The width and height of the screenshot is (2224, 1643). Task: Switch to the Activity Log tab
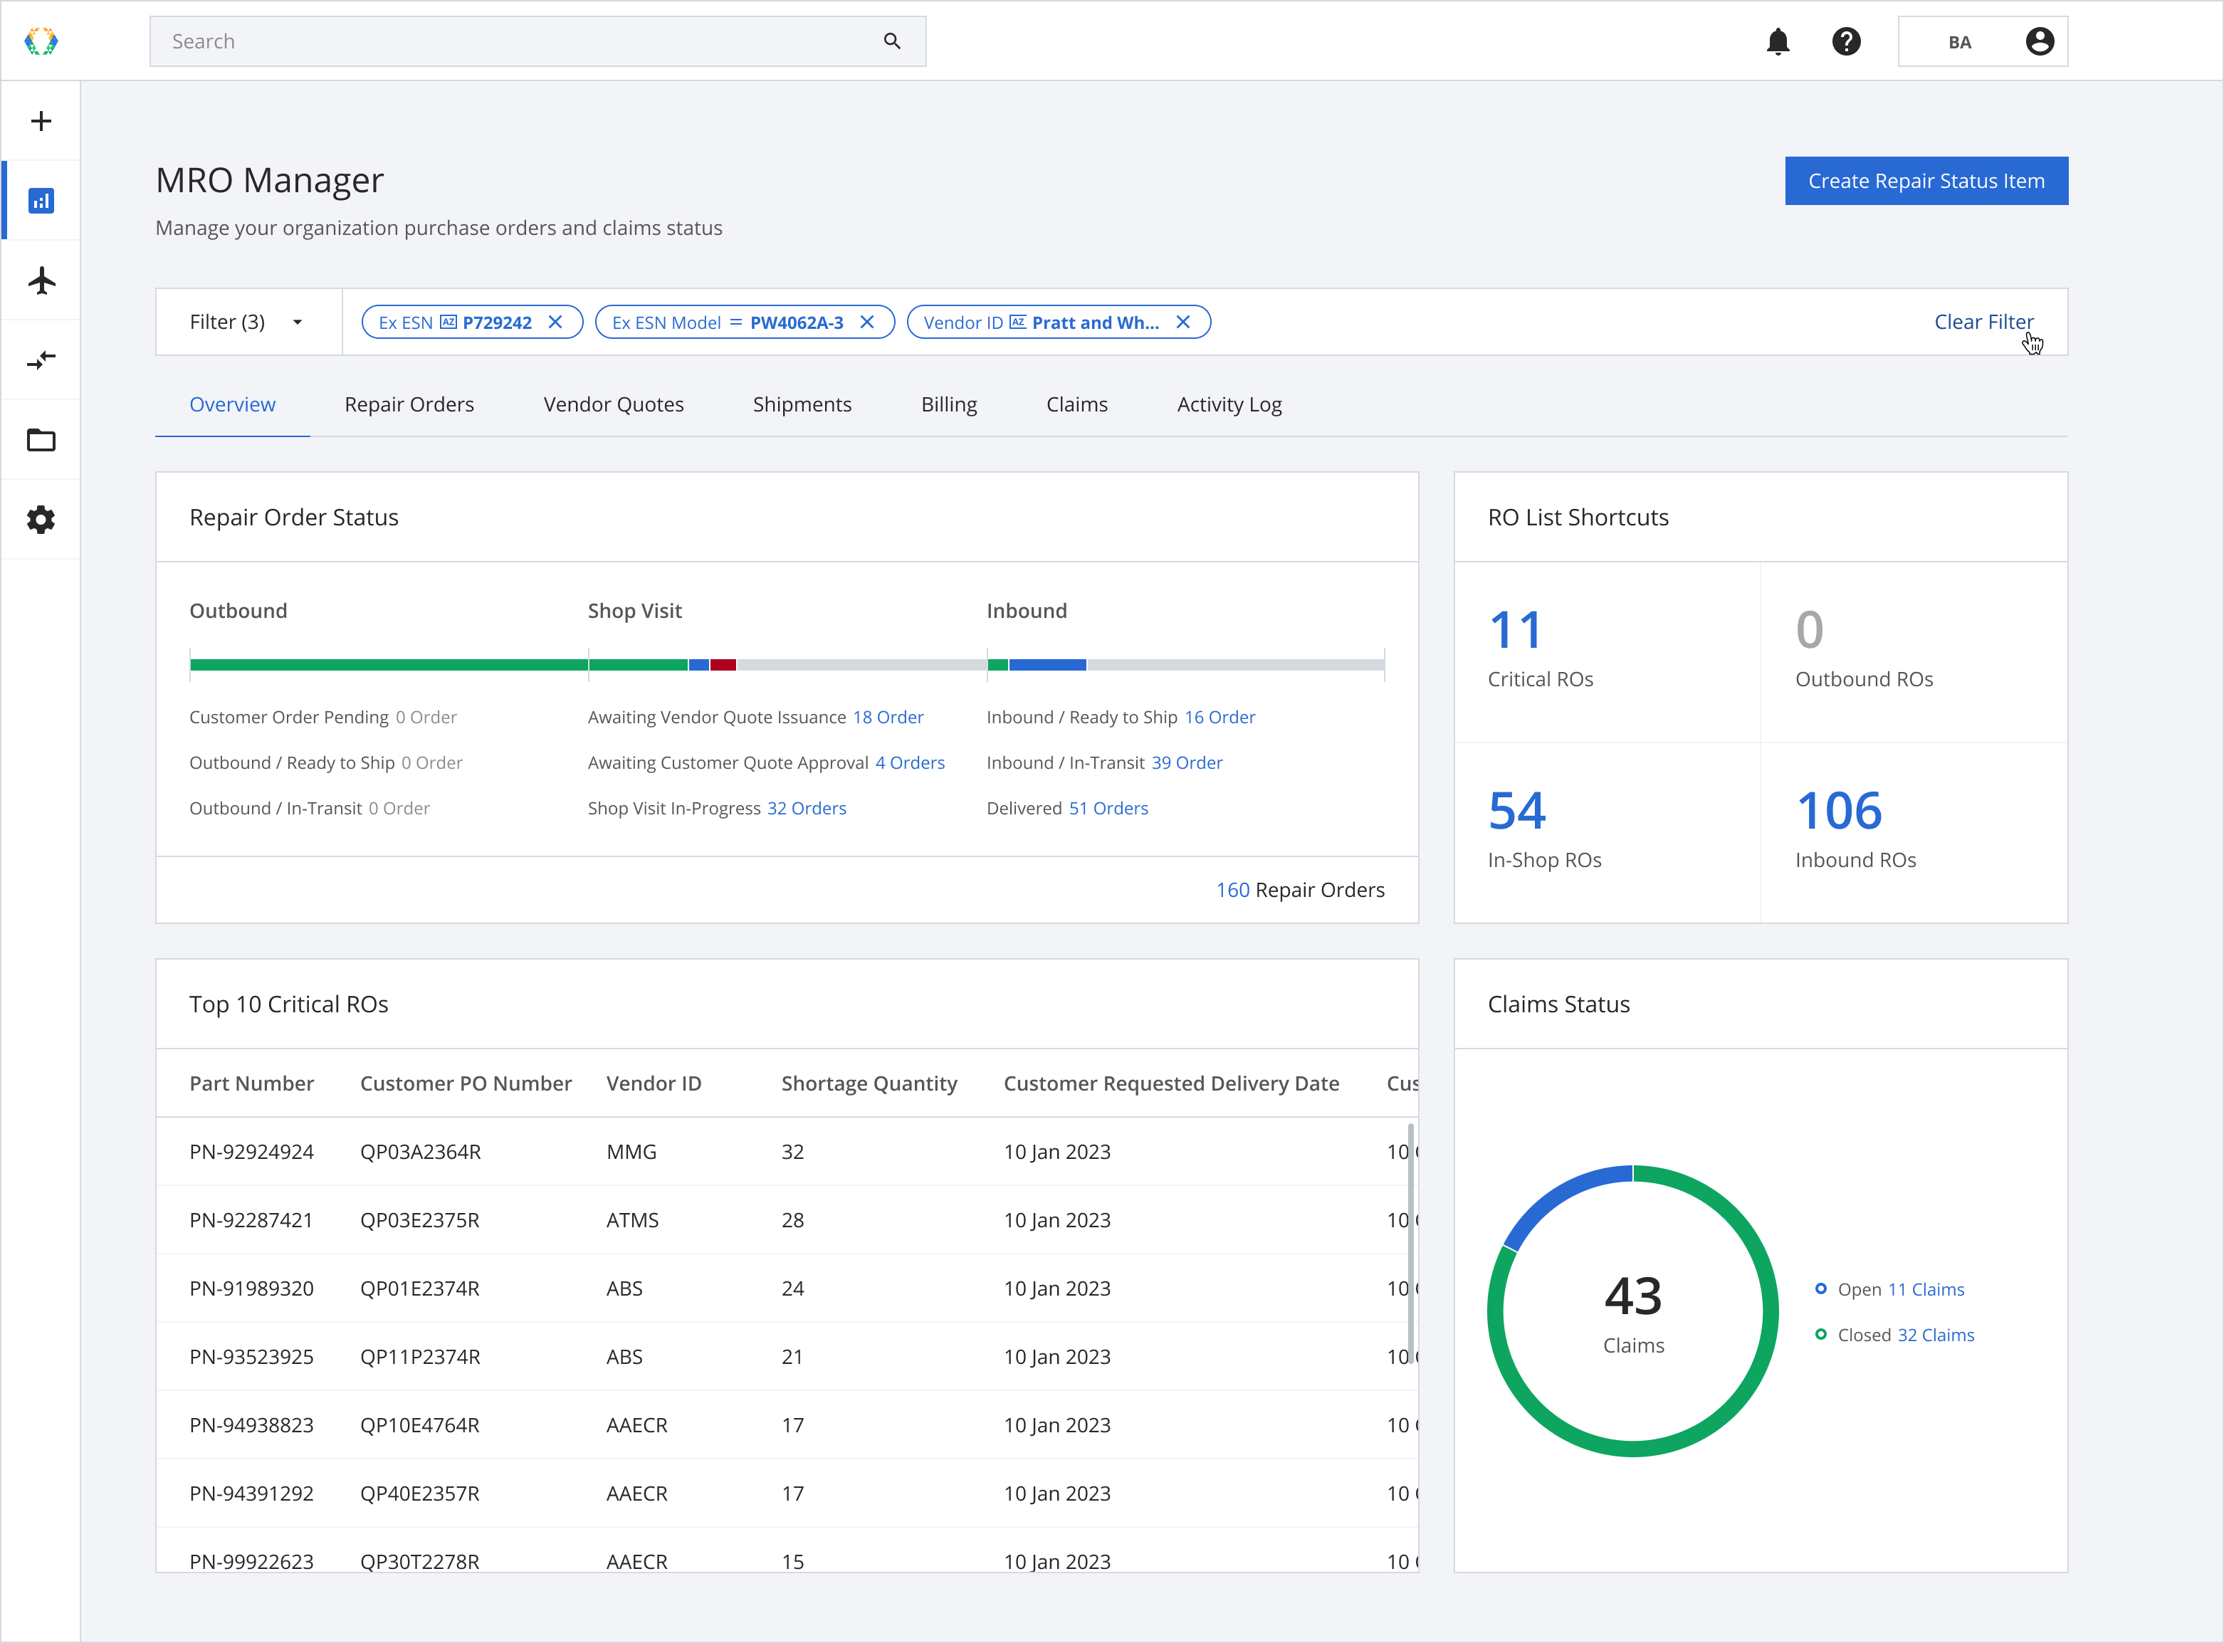point(1229,405)
